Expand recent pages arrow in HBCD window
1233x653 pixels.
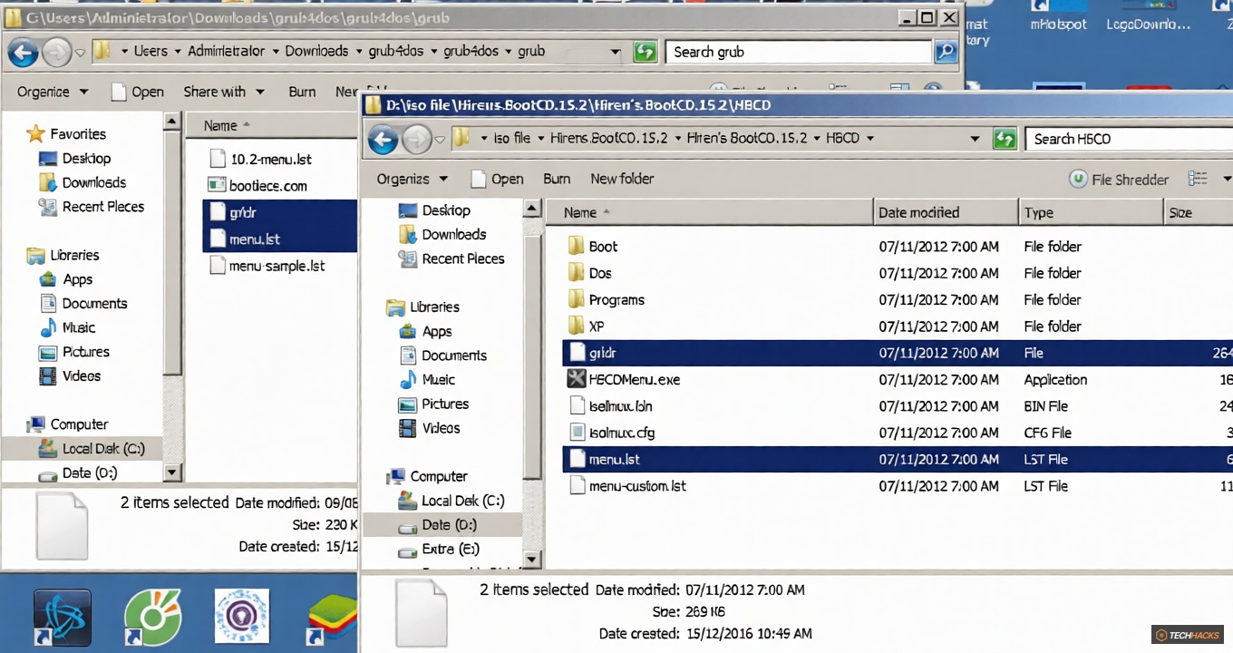click(440, 140)
